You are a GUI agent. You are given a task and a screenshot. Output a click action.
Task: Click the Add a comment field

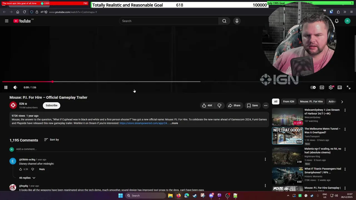(x=141, y=149)
